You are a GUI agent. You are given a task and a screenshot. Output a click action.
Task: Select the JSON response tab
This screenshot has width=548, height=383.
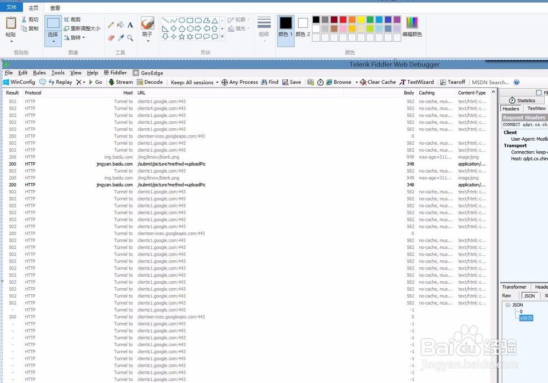pos(529,296)
